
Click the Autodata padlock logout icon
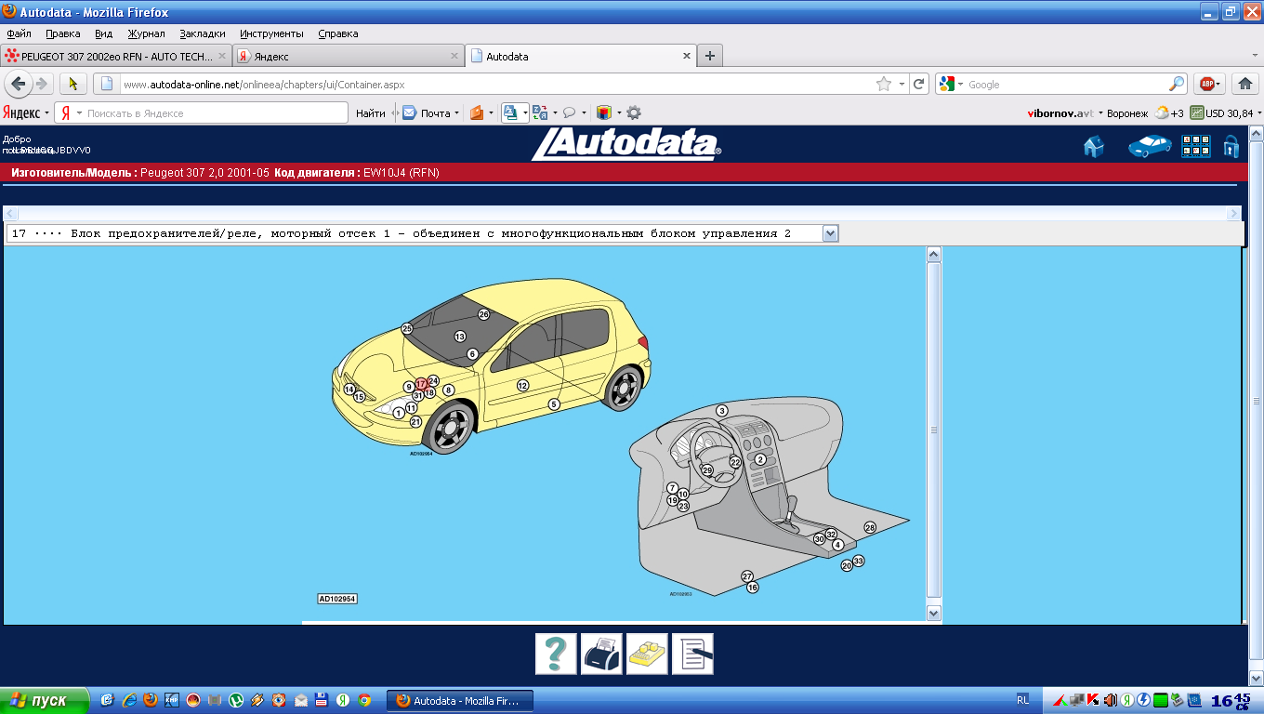click(1231, 146)
